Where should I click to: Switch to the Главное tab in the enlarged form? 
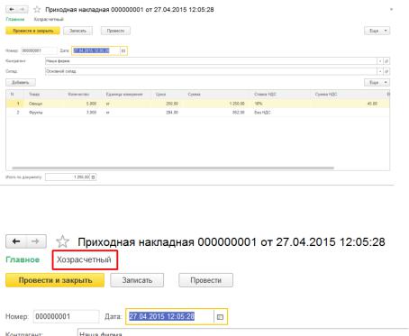[x=23, y=259]
